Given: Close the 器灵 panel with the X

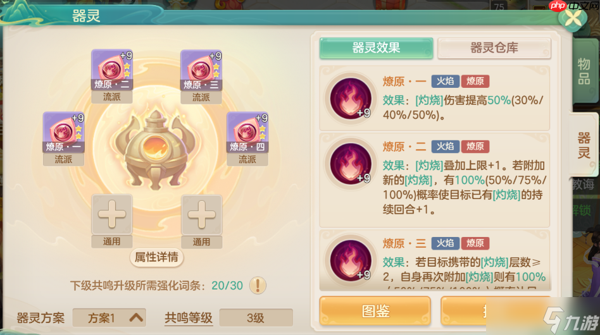Looking at the screenshot, I should [x=573, y=18].
